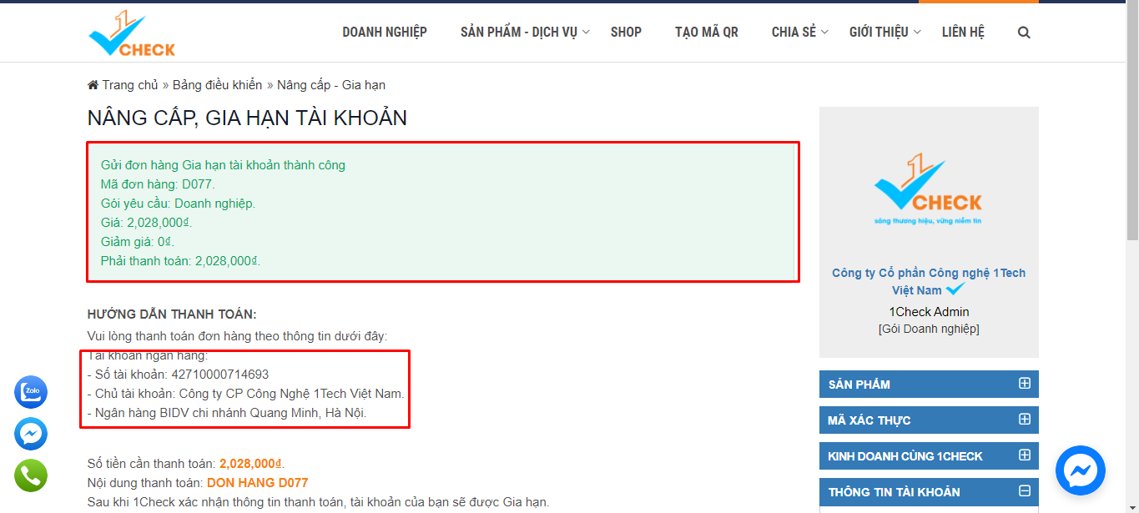
Task: Go to DOANH NGHIỆP menu item
Action: tap(385, 33)
